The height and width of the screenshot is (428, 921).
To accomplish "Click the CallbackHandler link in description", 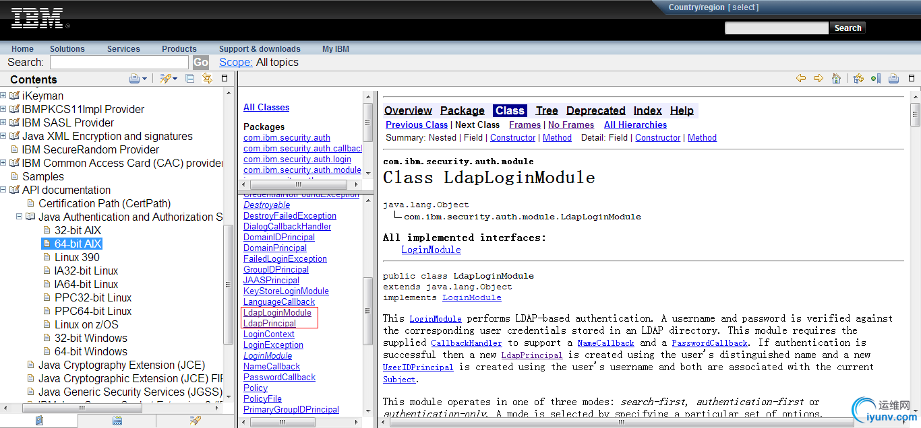I will coord(467,343).
